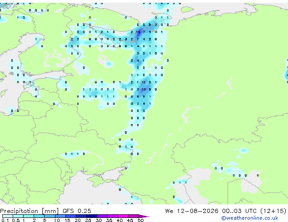Click the legend label '35'
The width and height of the screenshot is (288, 222).
point(109,220)
